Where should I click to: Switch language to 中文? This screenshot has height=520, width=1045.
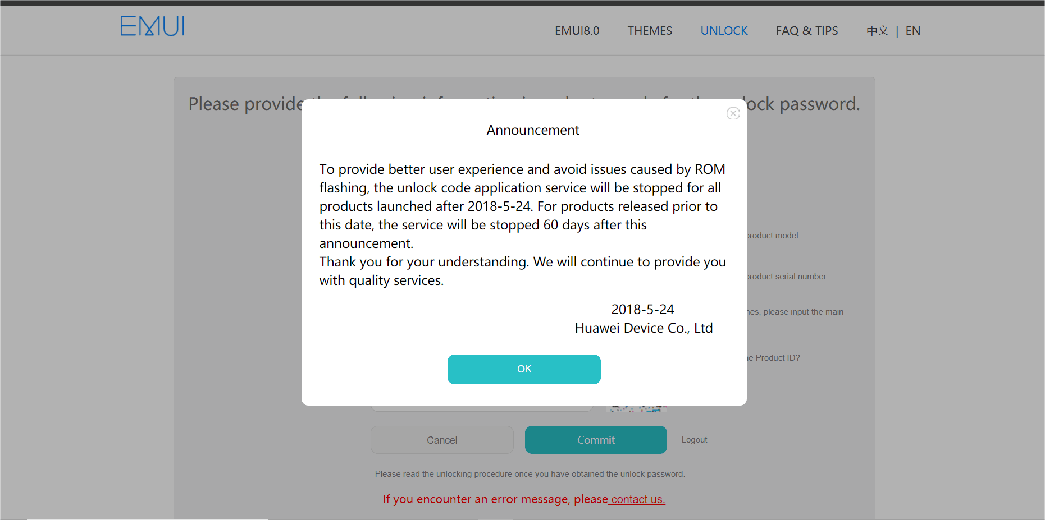[x=878, y=31]
